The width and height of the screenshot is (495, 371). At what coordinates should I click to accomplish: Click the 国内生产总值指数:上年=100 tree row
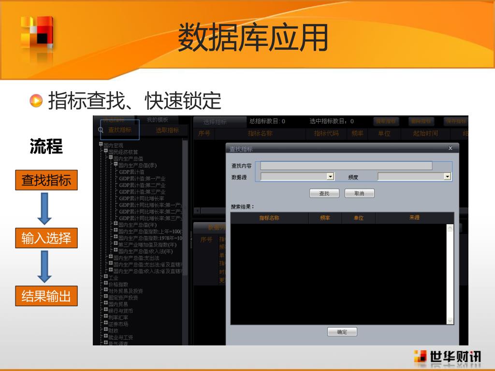click(150, 231)
